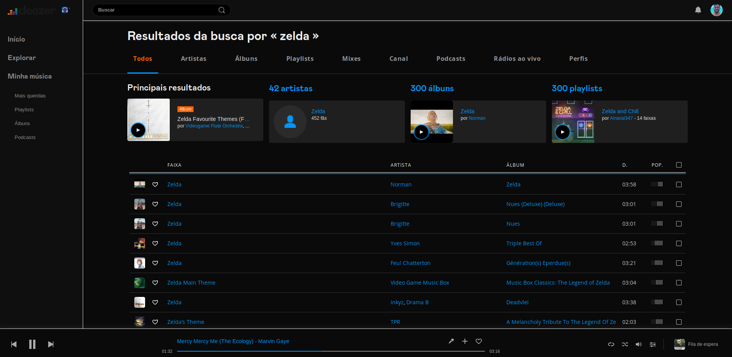This screenshot has width=732, height=357.
Task: Click the song progress bar
Action: pyautogui.click(x=331, y=351)
